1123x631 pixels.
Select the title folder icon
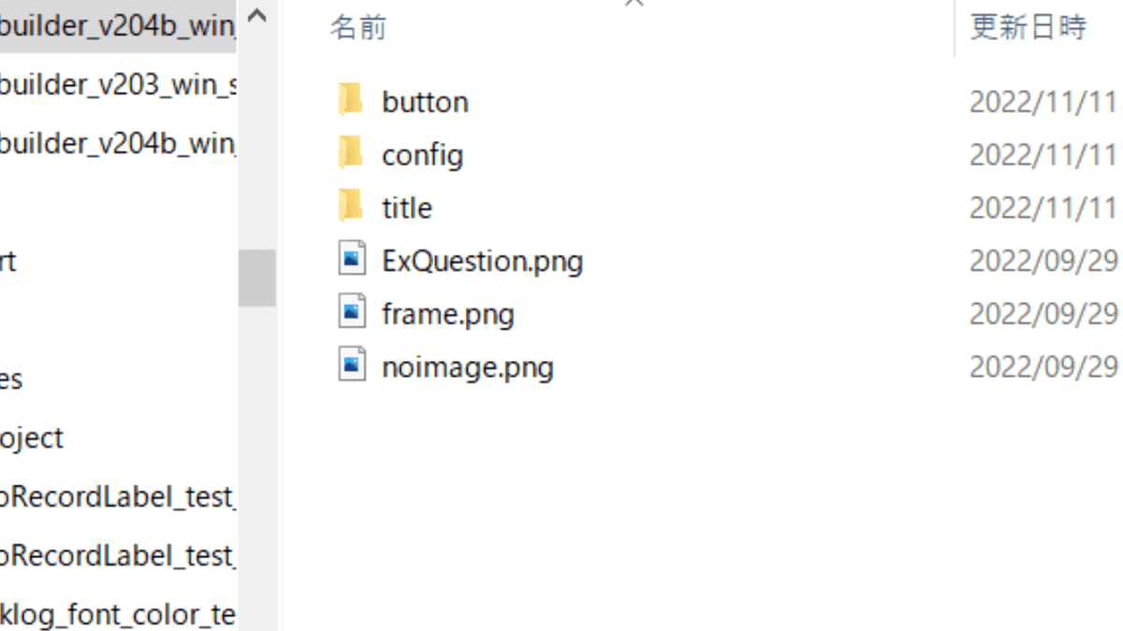[351, 205]
